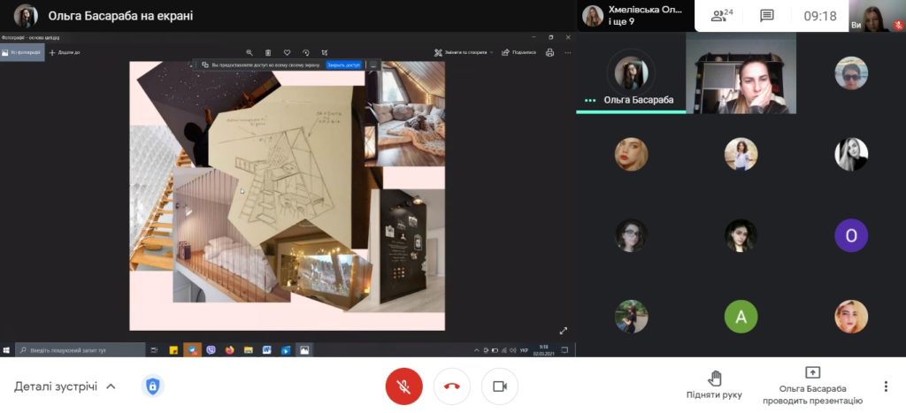Click Підняти руку to raise your hand
Image resolution: width=906 pixels, height=413 pixels.
coord(714,385)
